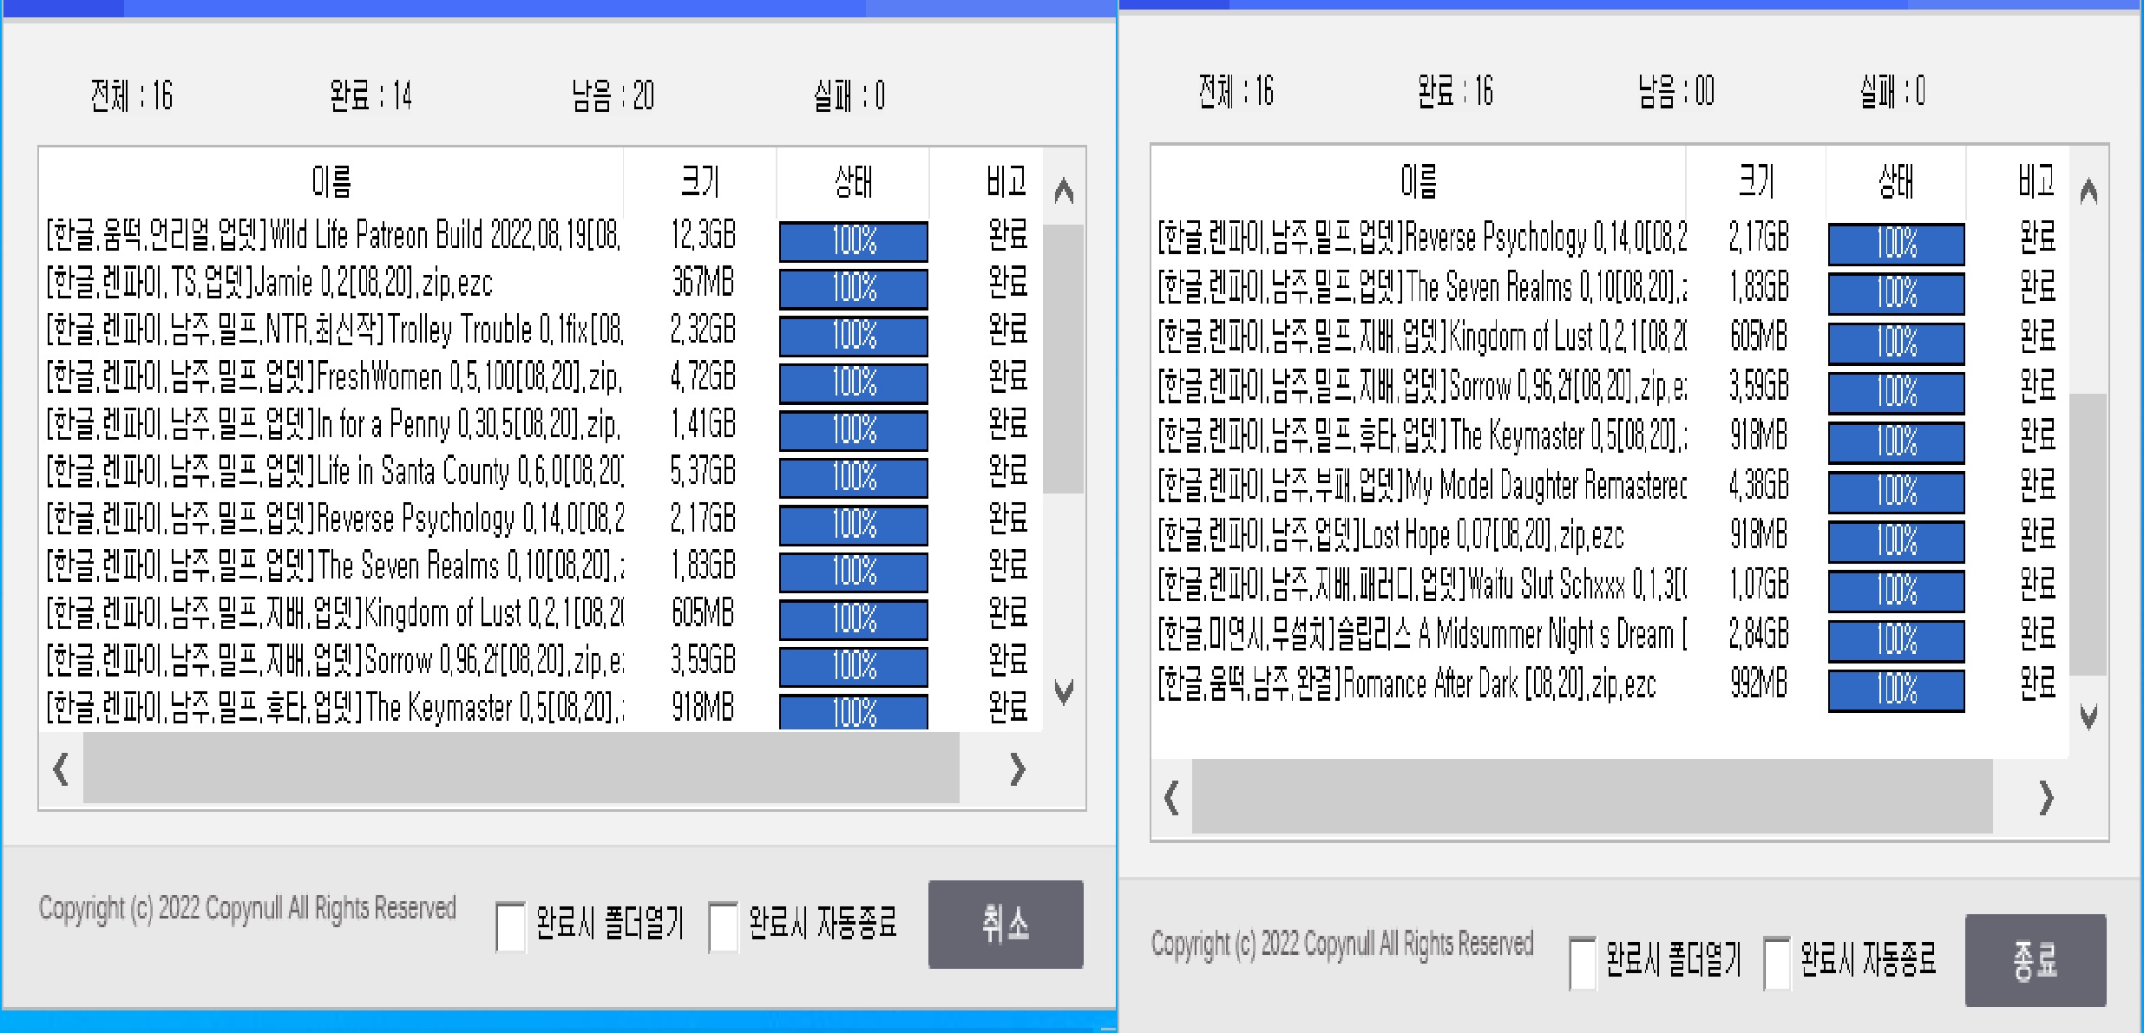Click the Reverse Psychology progress bar
2144x1033 pixels.
pyautogui.click(x=853, y=525)
